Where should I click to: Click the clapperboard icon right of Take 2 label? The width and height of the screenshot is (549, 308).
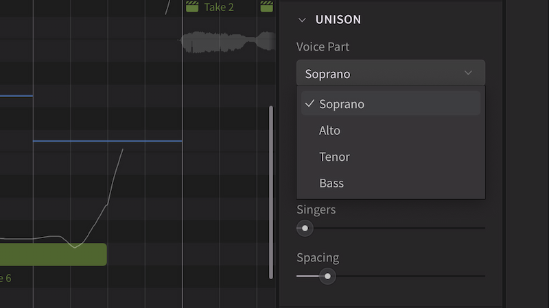(x=266, y=7)
